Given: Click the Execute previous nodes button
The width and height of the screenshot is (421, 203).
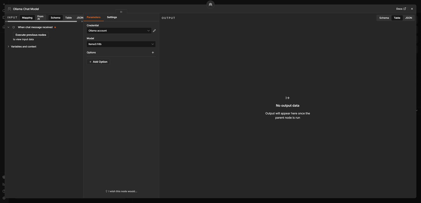Looking at the screenshot, I should tap(31, 35).
